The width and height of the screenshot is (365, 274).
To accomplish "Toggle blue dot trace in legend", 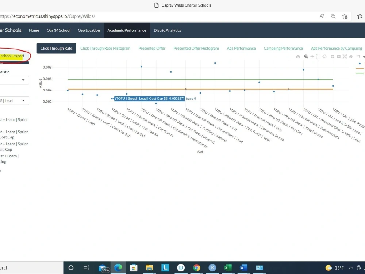I will [360, 63].
